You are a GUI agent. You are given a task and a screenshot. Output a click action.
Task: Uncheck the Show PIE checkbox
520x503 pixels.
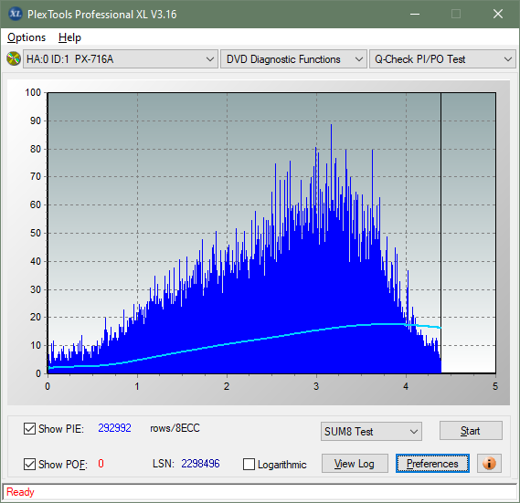point(29,428)
